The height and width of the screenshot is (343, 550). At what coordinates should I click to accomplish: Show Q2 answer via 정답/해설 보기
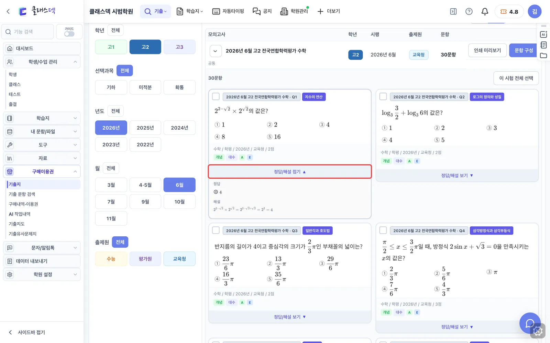[x=457, y=175]
